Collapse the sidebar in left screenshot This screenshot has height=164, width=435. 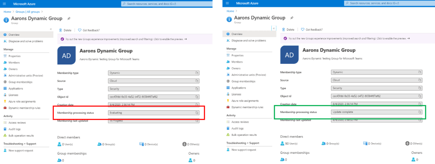point(51,29)
